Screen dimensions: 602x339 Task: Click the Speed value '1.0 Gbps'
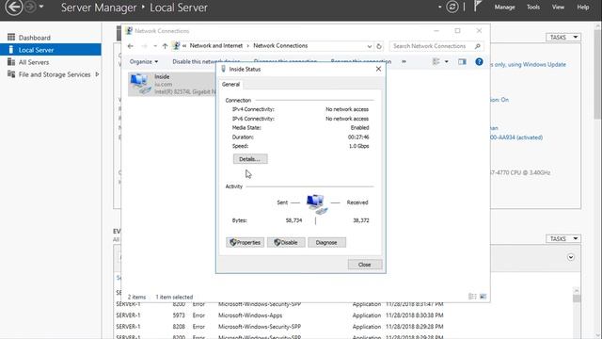[x=358, y=146]
